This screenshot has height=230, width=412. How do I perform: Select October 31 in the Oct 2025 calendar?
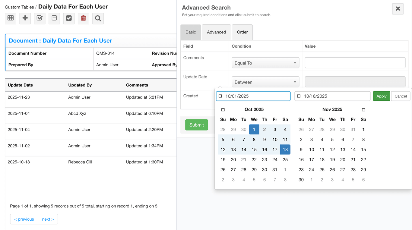pyautogui.click(x=275, y=170)
